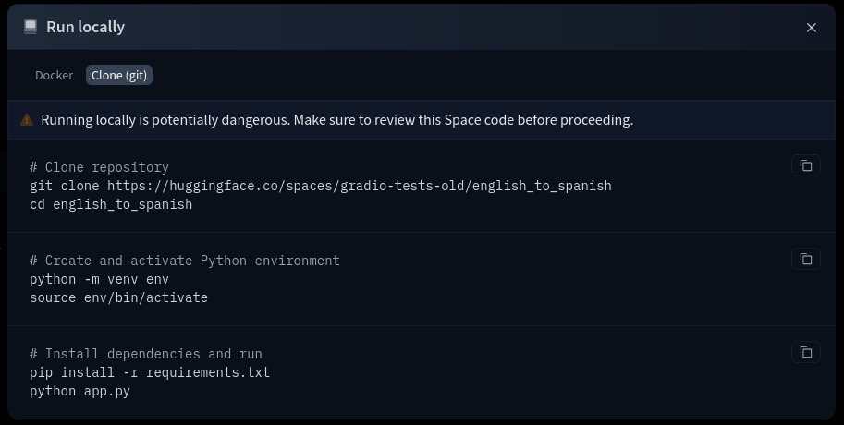Click the '# Install dependencies and run' comment
The height and width of the screenshot is (425, 844).
click(146, 354)
